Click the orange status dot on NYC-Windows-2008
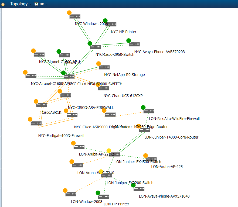This screenshot has height=207, width=238. pos(69,13)
